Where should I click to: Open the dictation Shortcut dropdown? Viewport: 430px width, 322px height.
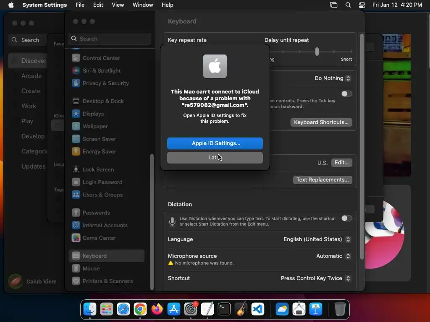coord(316,278)
